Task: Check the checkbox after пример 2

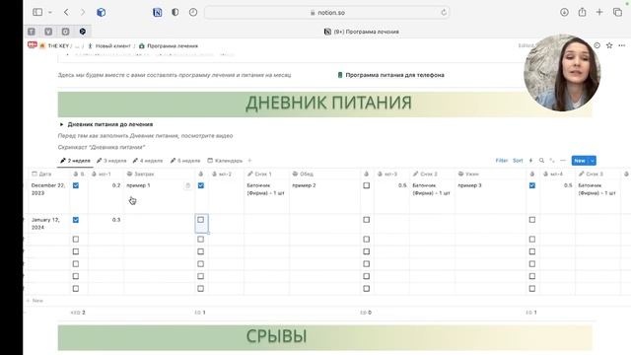Action: point(366,185)
